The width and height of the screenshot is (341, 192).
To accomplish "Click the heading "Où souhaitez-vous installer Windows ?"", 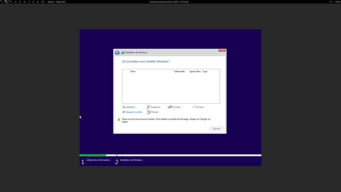I will point(146,61).
